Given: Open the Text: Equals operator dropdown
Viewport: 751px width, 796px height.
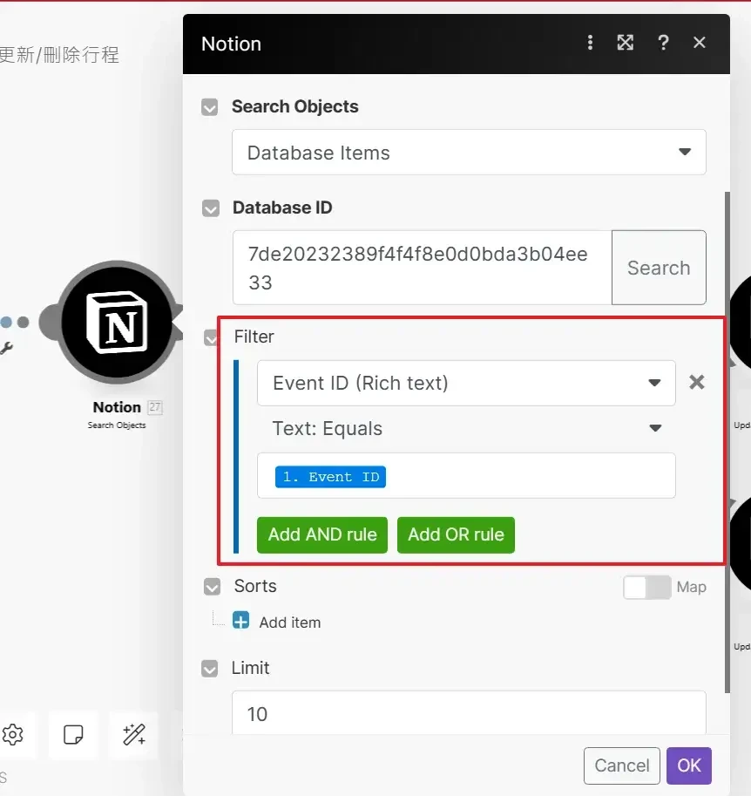Looking at the screenshot, I should click(x=466, y=428).
